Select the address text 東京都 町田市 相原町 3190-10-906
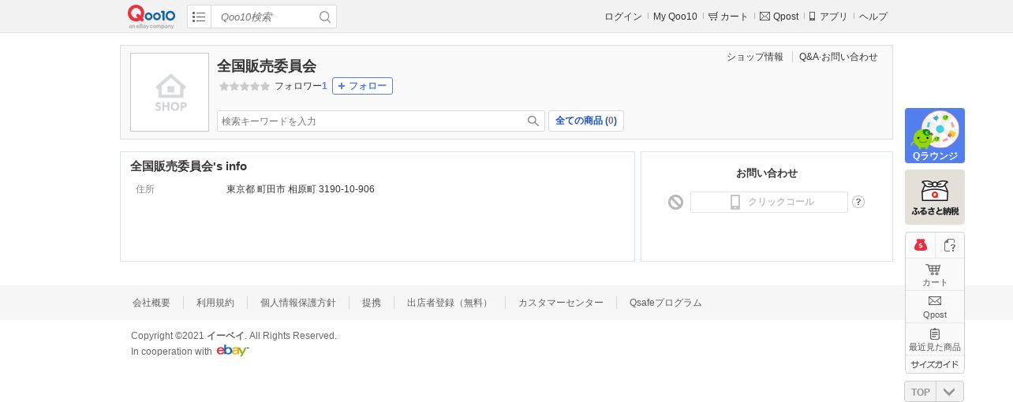The height and width of the screenshot is (402, 1013). tap(301, 189)
